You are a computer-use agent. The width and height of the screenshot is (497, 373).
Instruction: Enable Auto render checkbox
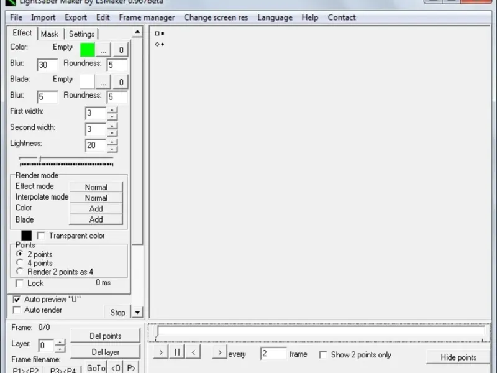click(x=17, y=310)
